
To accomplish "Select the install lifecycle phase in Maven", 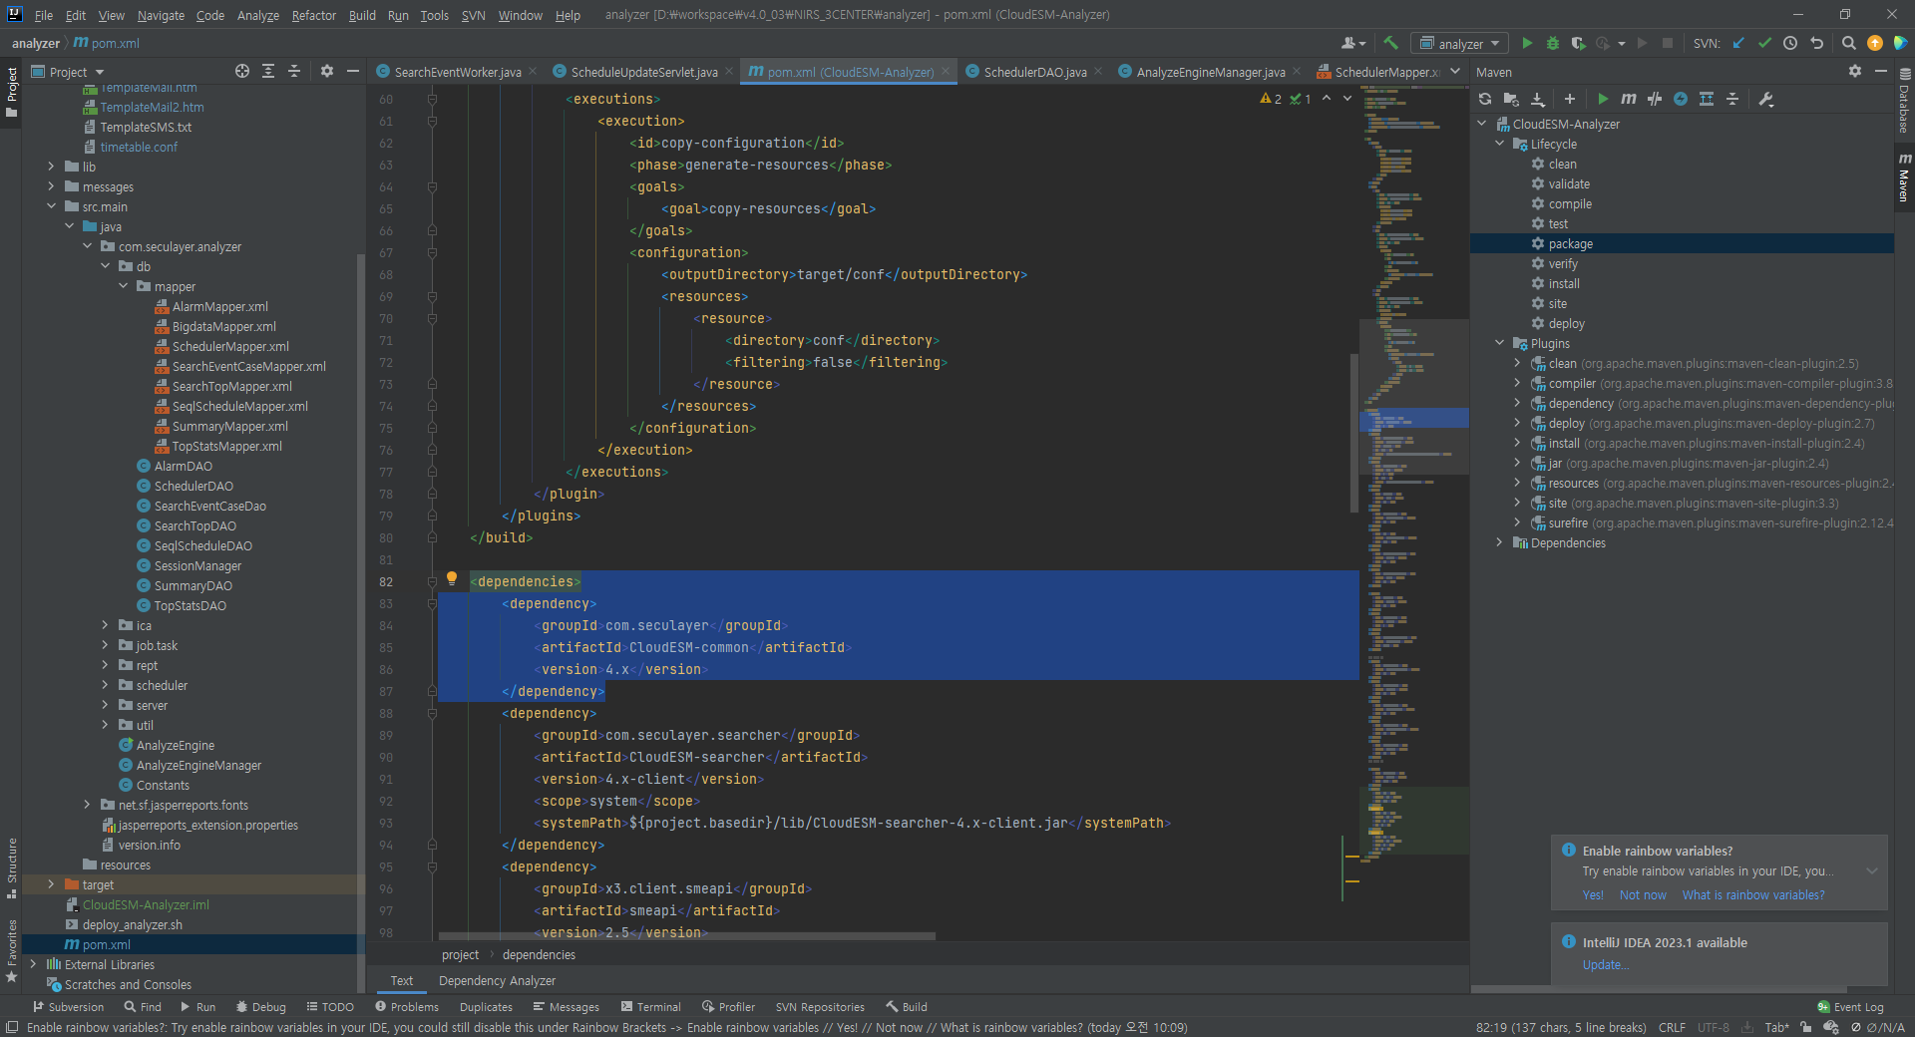I will click(1564, 283).
